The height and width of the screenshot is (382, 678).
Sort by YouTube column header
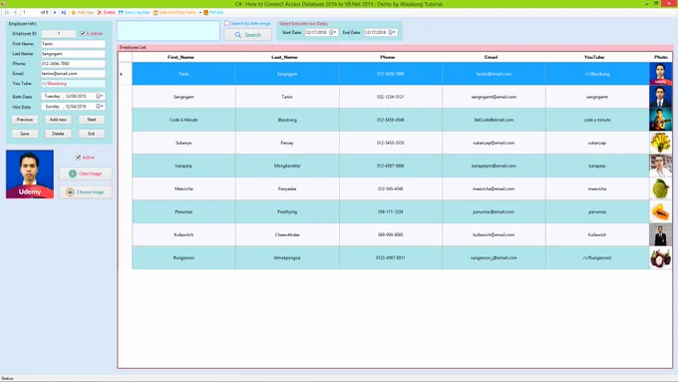597,57
